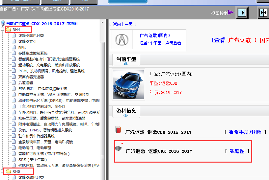This screenshot has height=180, width=269.
Task: Open 巡航控制、盲点显示系统 item
Action: 59,166
